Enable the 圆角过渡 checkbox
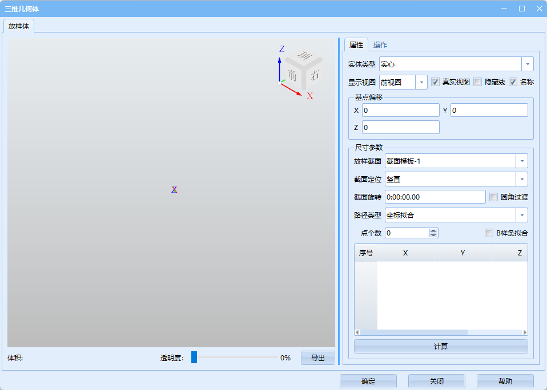Screen dimensions: 547x390 (x=494, y=197)
